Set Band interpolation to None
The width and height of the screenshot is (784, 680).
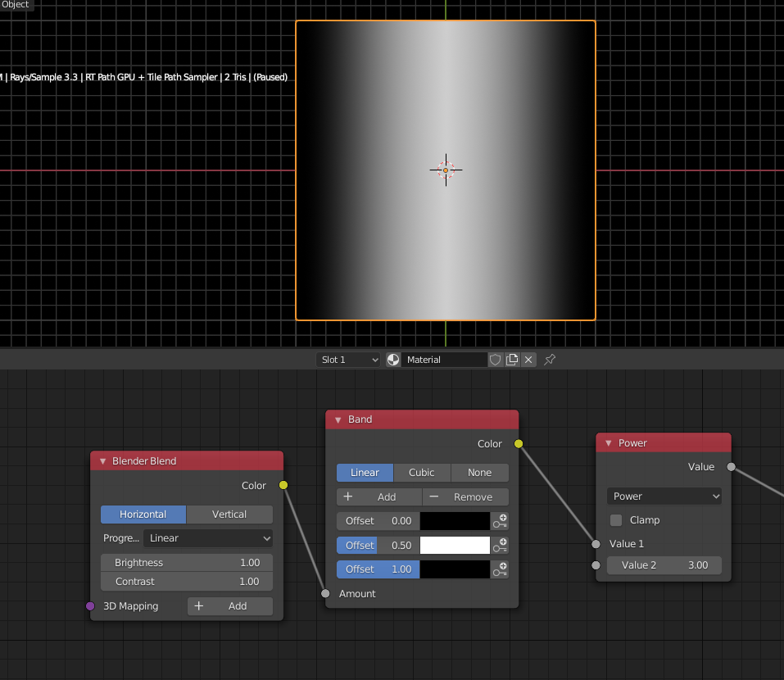coord(479,473)
